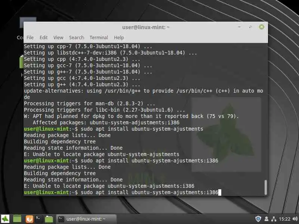This screenshot has width=299, height=224.
Task: Click the line 'Processing triggers for man-db (2.8.3-2)'
Action: pos(89,103)
